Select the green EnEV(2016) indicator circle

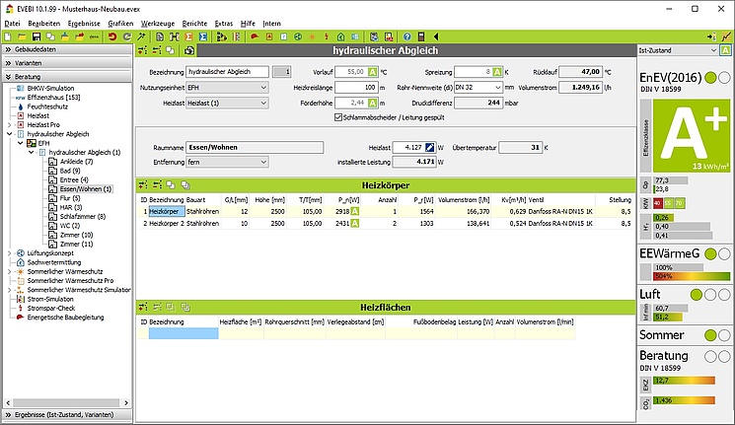tap(710, 78)
